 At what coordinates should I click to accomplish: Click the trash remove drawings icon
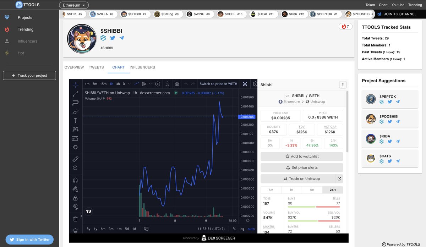pyautogui.click(x=75, y=219)
